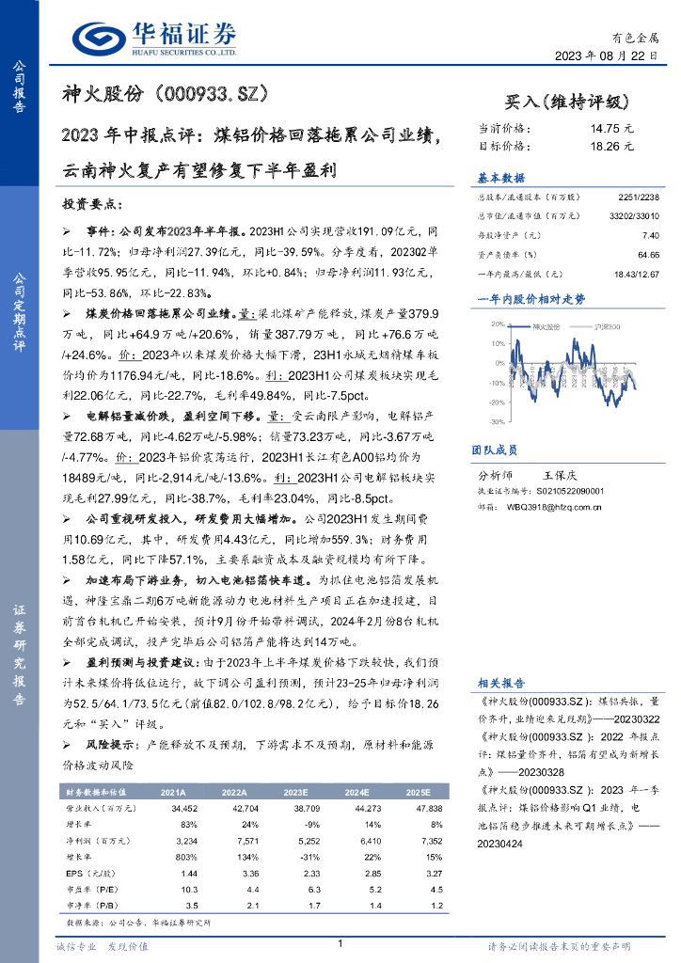The height and width of the screenshot is (963, 681).
Task: Click the stock title 神火股份（000933.SZ）
Action: click(166, 94)
